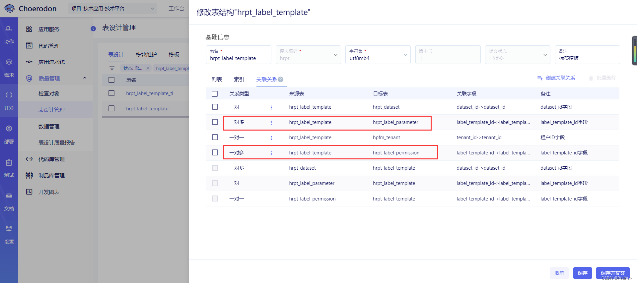637x283 pixels.
Task: Open the hrpt_label_template table link
Action: coord(147,109)
